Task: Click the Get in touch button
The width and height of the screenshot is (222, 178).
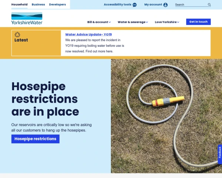Action: (198, 22)
